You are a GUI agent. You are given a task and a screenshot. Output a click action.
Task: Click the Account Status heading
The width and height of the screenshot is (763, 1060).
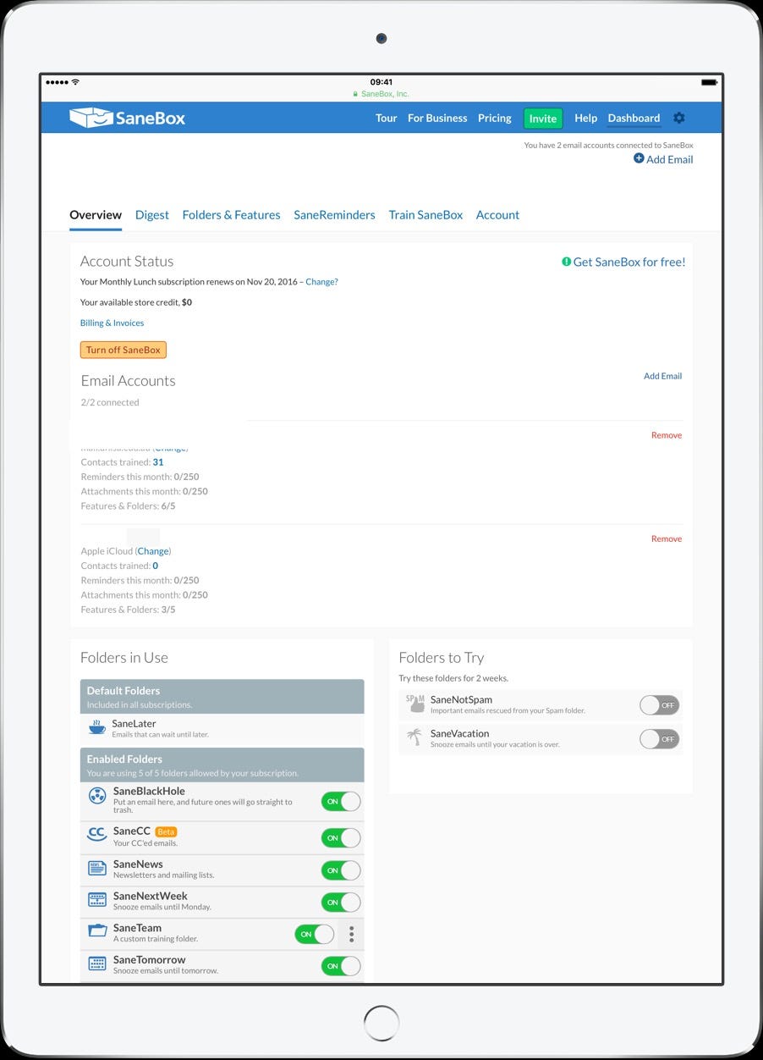[127, 262]
